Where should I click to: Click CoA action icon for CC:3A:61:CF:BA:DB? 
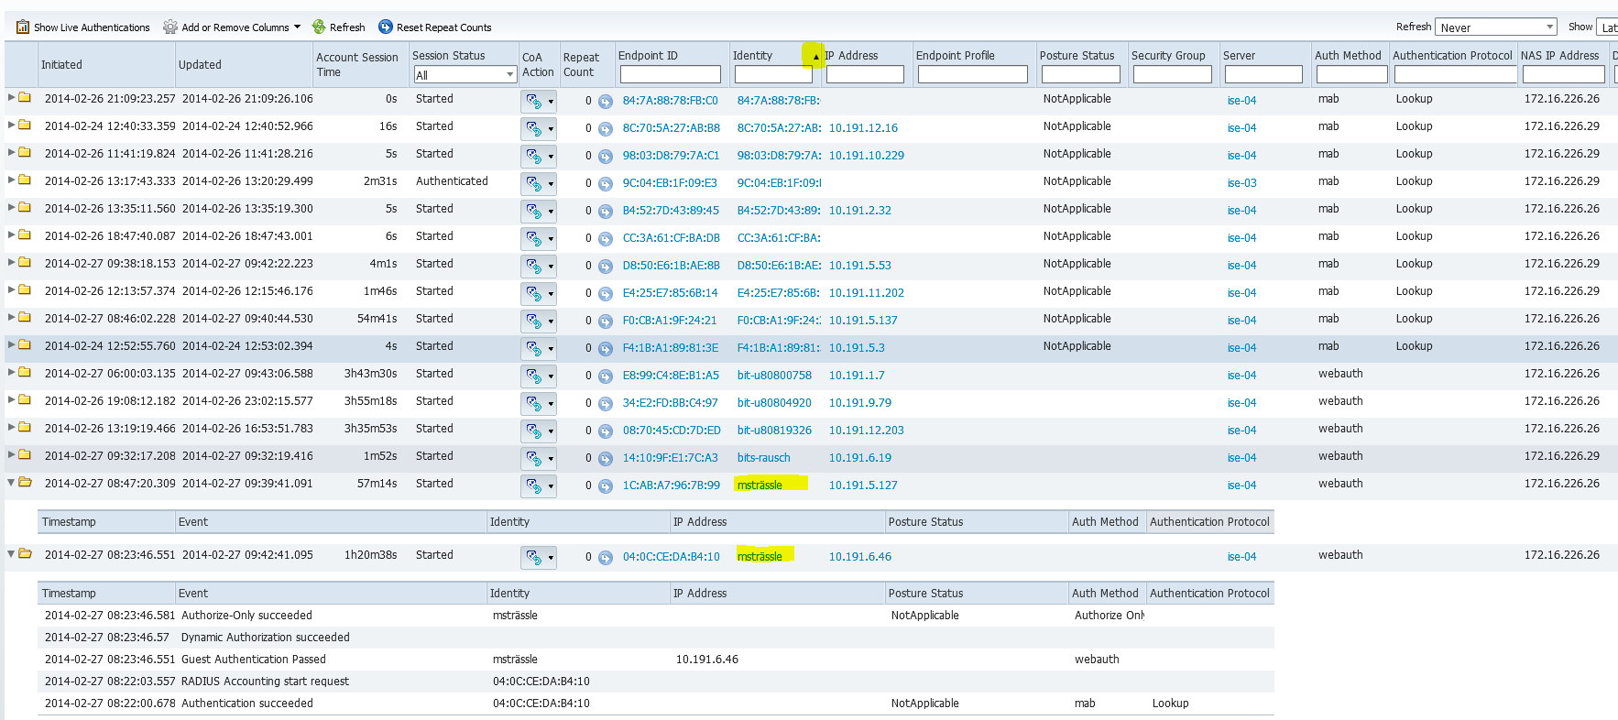pos(534,239)
